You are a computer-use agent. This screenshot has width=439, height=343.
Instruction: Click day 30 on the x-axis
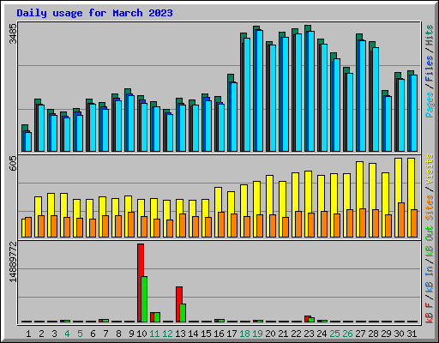click(399, 334)
